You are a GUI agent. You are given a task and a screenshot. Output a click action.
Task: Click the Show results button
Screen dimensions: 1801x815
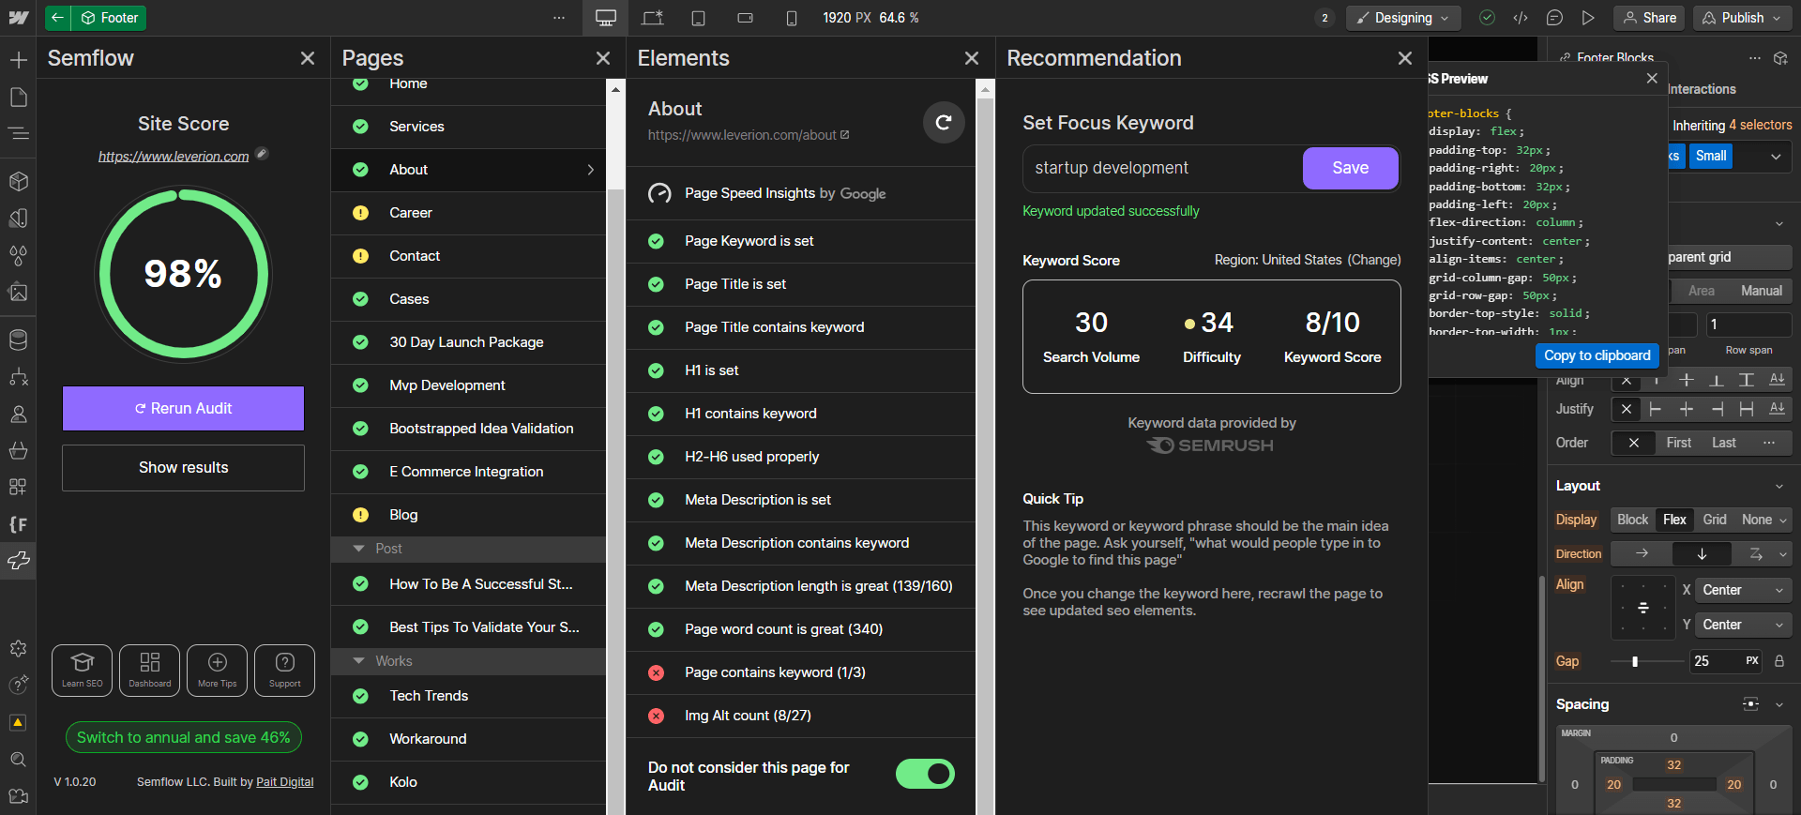coord(183,467)
